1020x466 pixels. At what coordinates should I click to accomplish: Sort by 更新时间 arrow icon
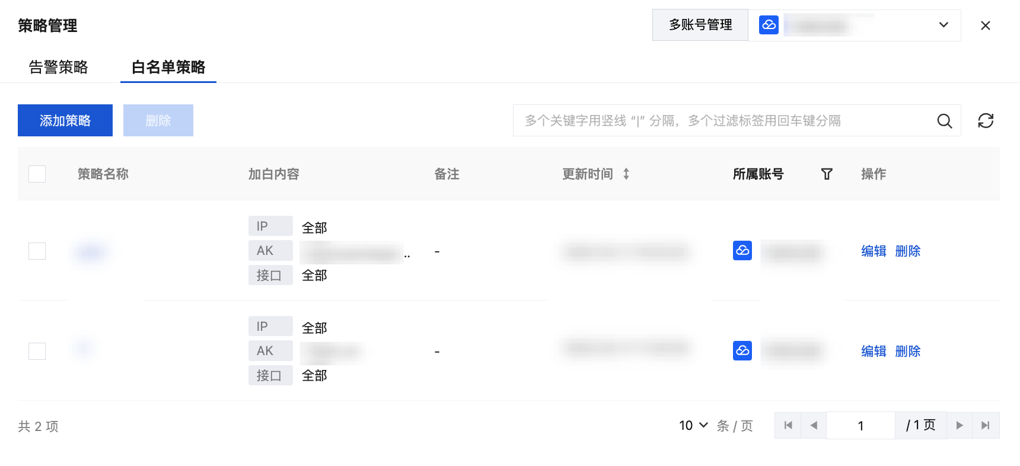[x=626, y=174]
